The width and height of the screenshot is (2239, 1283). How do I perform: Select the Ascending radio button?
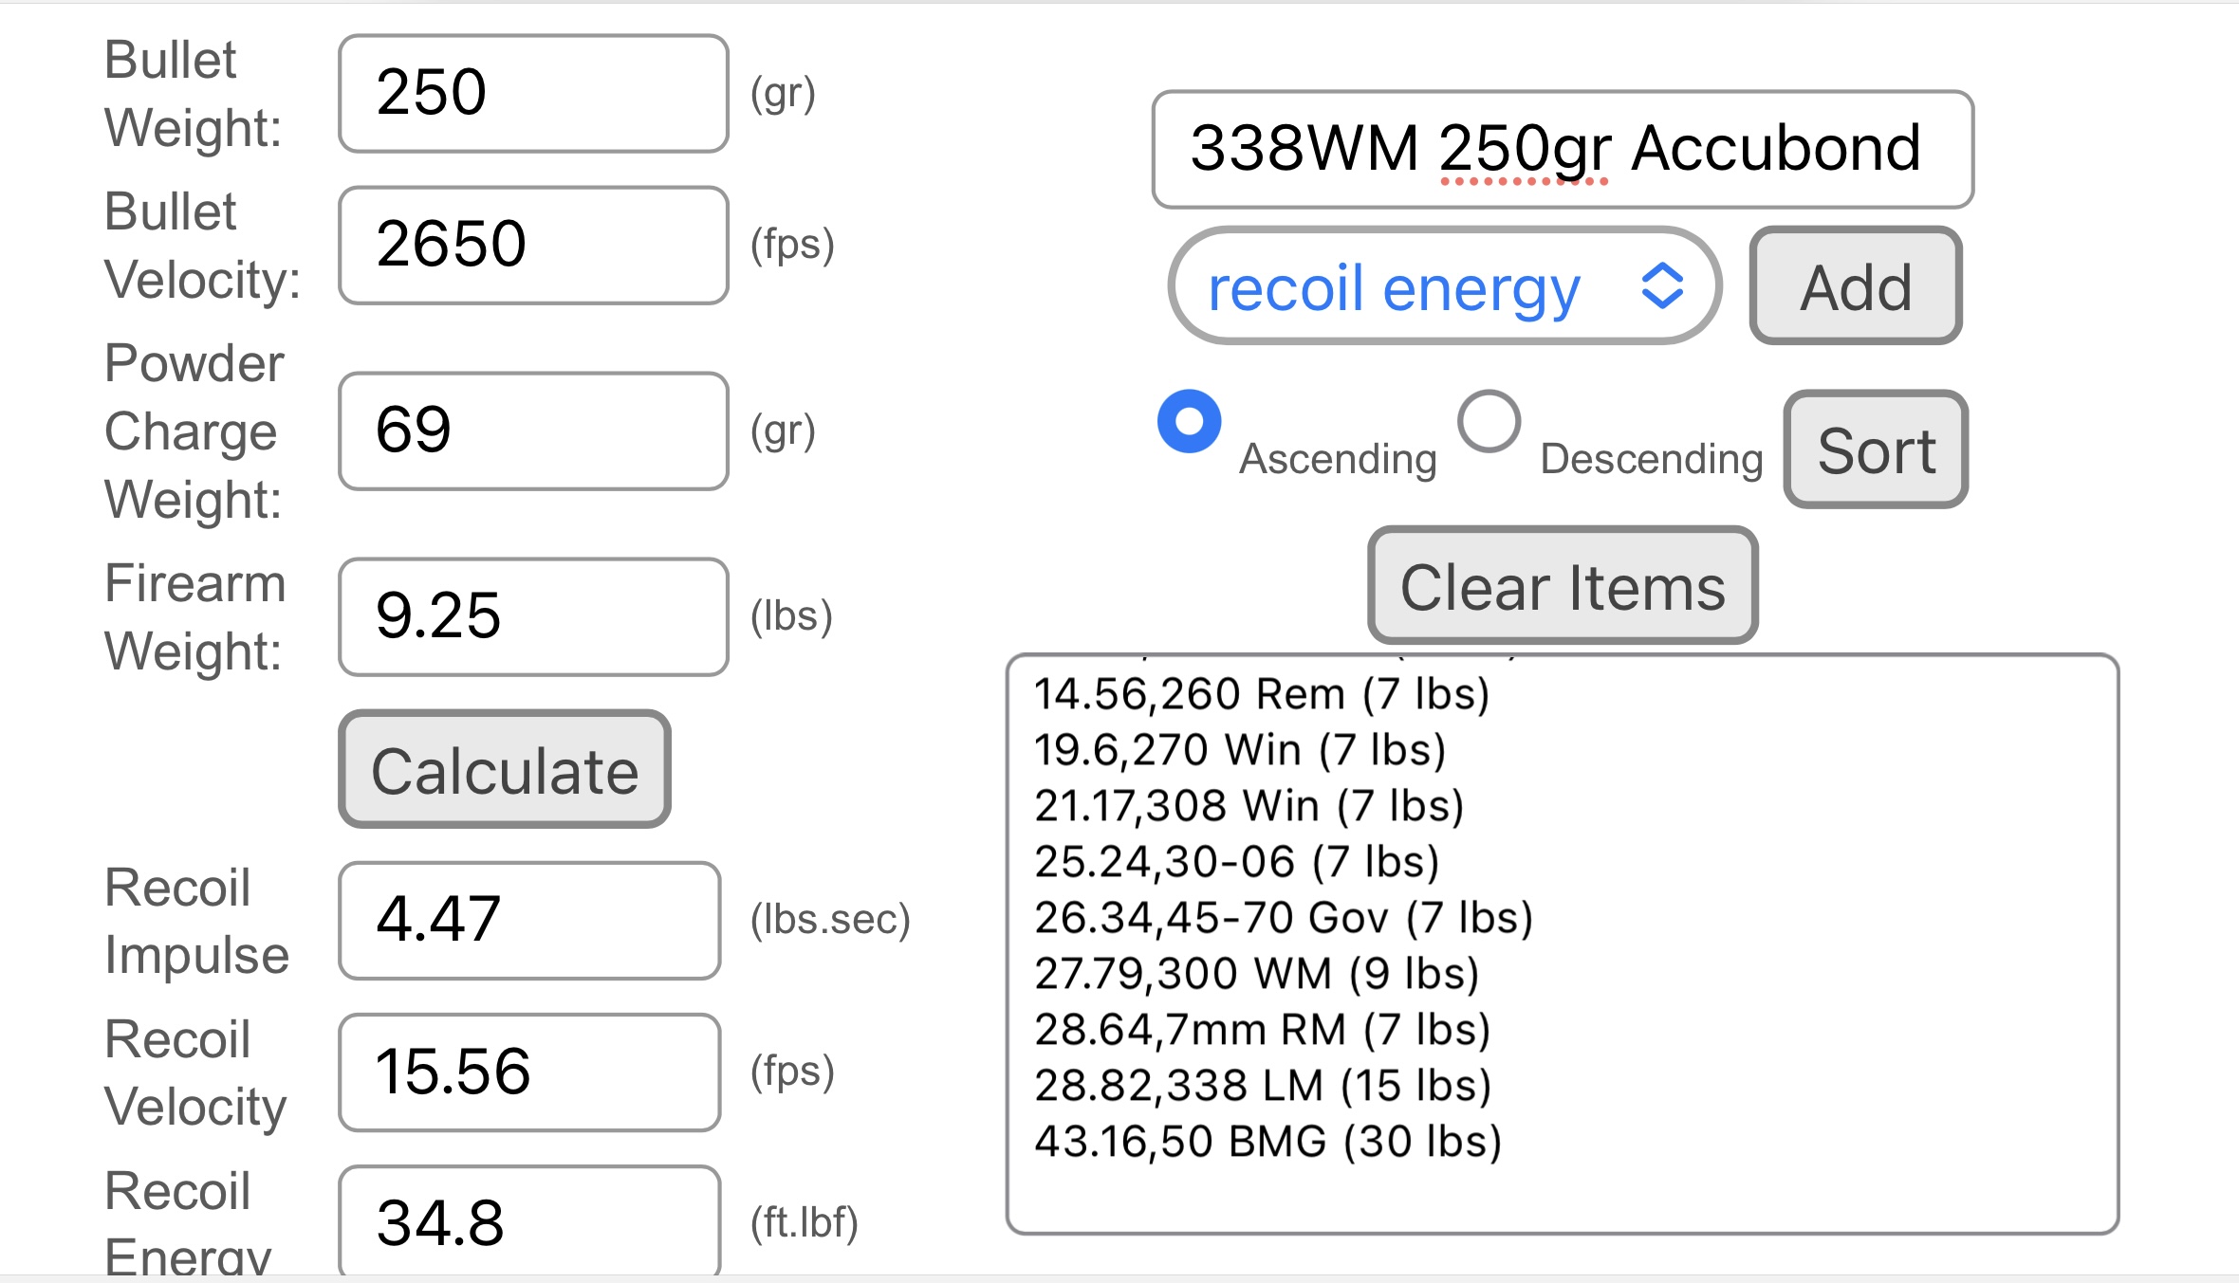click(1189, 421)
